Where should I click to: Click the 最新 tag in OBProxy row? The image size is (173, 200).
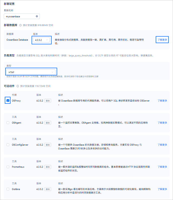tap(48, 101)
